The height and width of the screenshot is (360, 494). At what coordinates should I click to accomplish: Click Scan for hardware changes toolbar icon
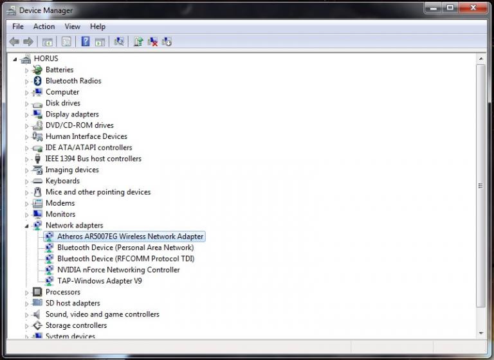click(x=119, y=42)
